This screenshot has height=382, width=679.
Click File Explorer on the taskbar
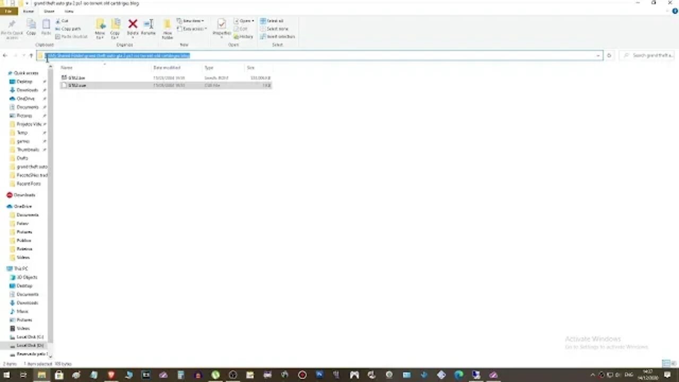(x=41, y=375)
